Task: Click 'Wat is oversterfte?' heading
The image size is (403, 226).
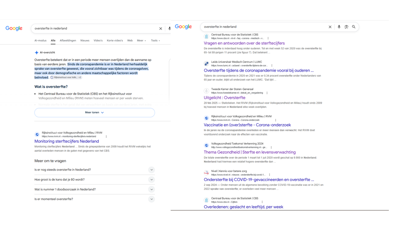Action: [51, 87]
